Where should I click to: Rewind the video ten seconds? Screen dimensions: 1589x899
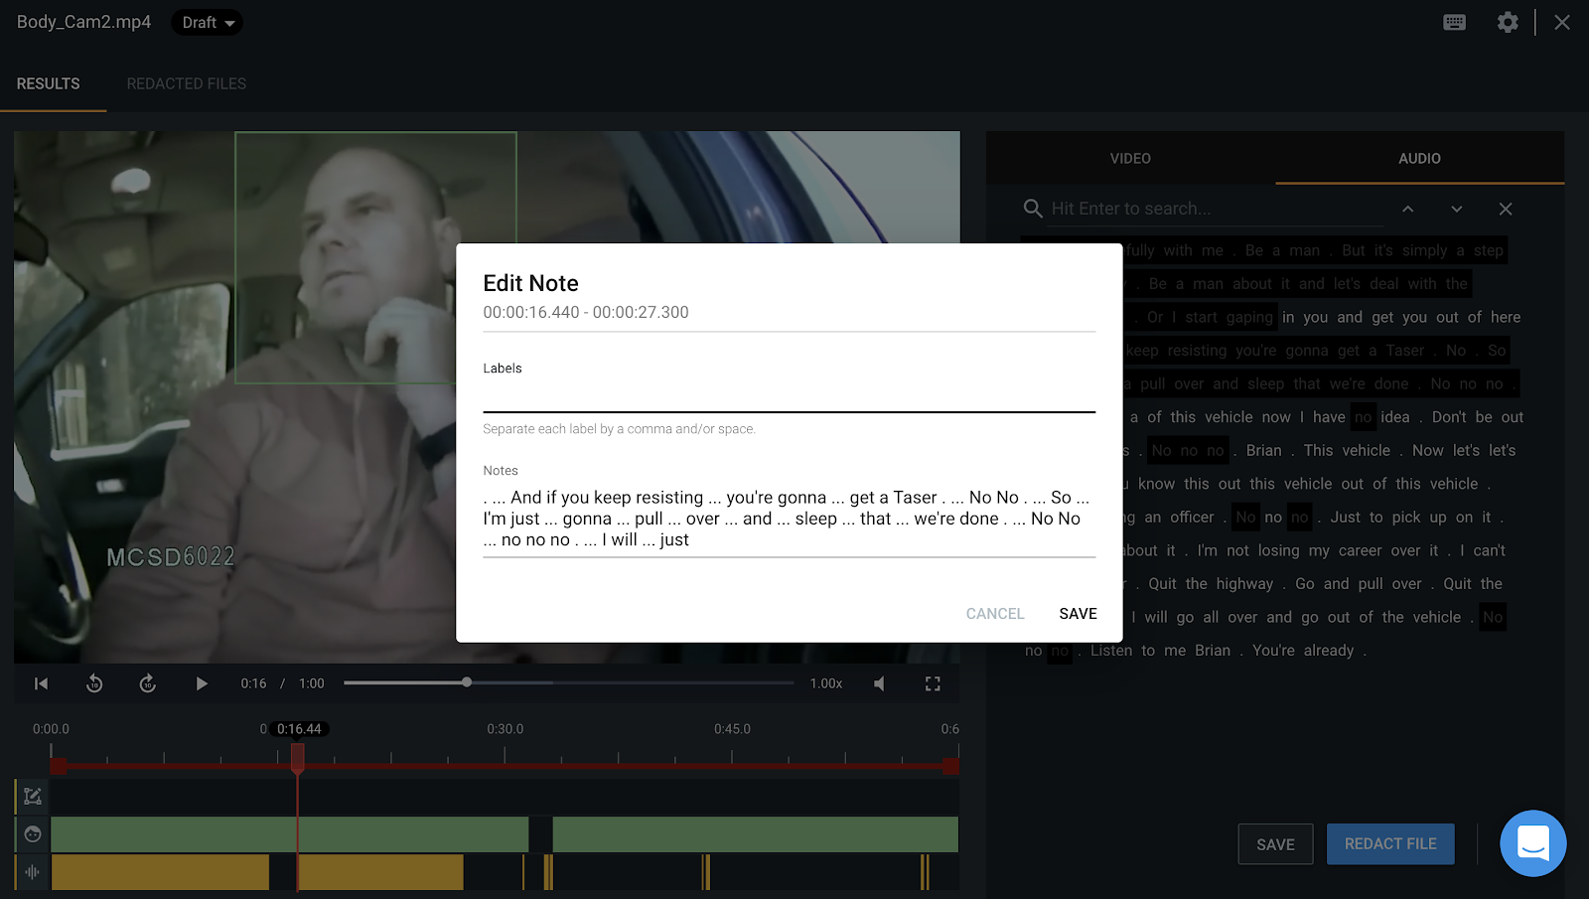click(94, 683)
